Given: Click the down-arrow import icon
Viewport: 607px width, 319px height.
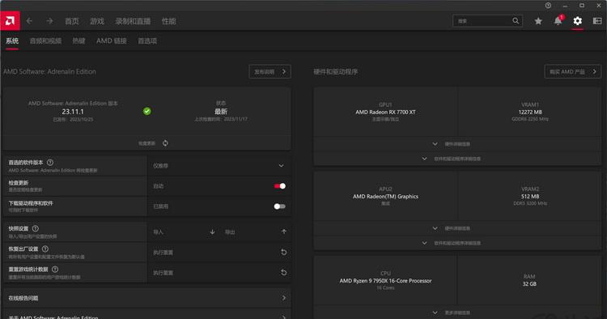Looking at the screenshot, I should point(212,232).
